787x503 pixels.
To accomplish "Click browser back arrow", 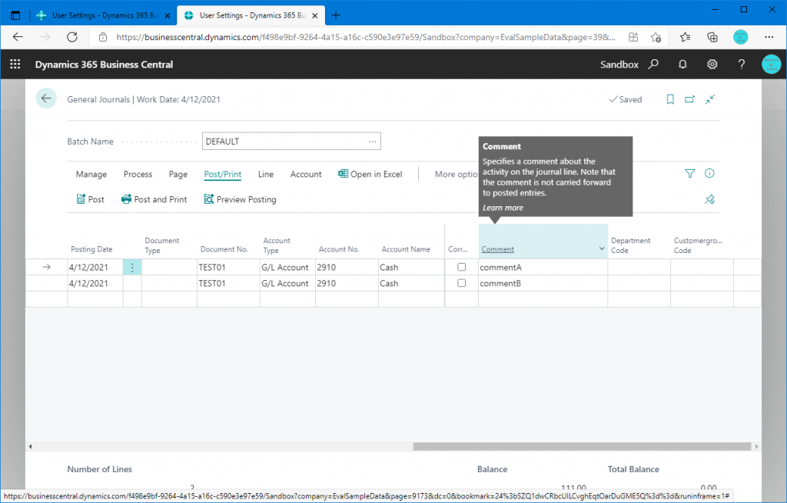I will coord(18,37).
